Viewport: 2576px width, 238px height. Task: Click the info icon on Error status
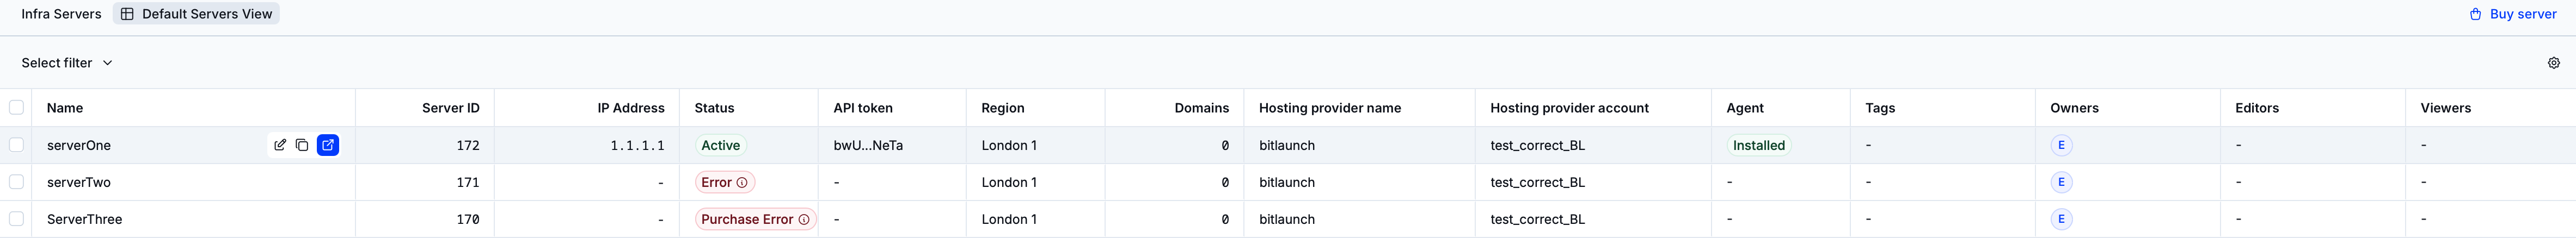(742, 182)
